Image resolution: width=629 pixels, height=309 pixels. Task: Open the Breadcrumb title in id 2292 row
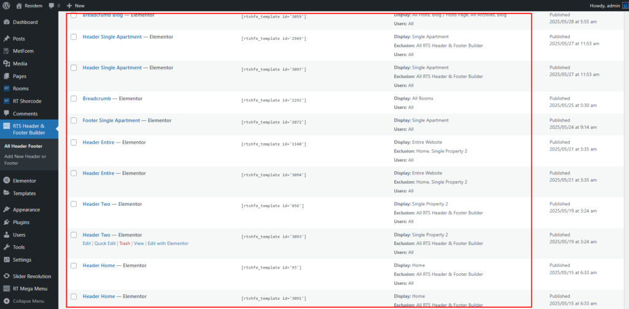click(96, 98)
